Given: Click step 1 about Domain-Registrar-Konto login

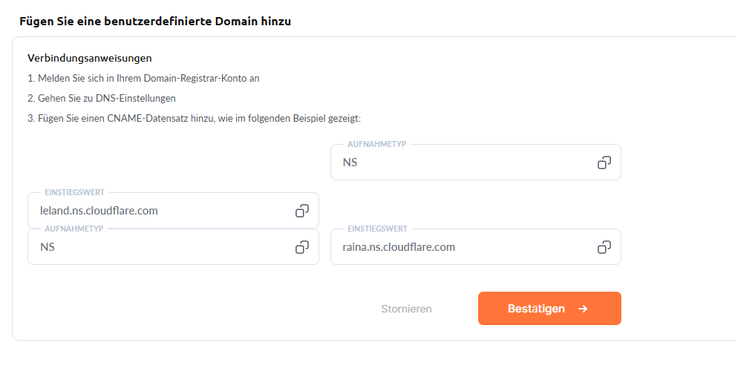Looking at the screenshot, I should (x=143, y=78).
